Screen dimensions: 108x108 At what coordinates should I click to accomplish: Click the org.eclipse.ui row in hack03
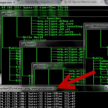pos(70,60)
